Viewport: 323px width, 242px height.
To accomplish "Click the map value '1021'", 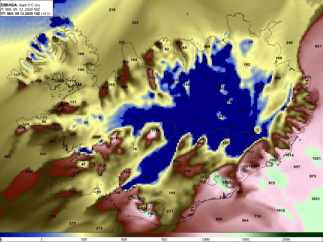I will click(x=317, y=158).
